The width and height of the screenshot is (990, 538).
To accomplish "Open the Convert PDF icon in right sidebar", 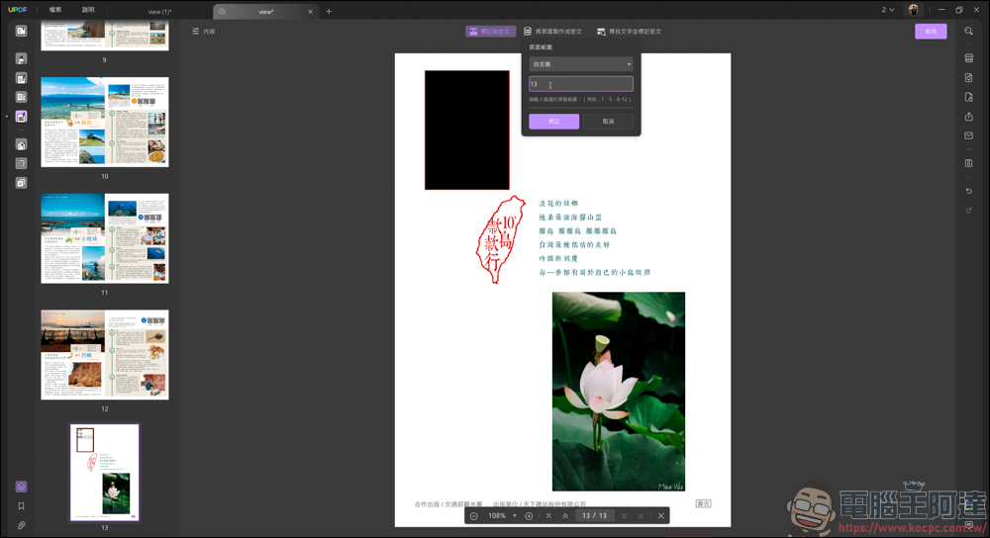I will point(968,77).
